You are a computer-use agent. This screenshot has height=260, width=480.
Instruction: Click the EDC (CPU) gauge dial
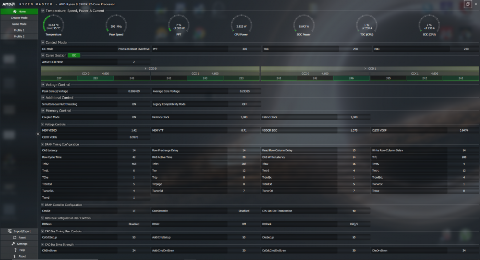click(x=429, y=25)
